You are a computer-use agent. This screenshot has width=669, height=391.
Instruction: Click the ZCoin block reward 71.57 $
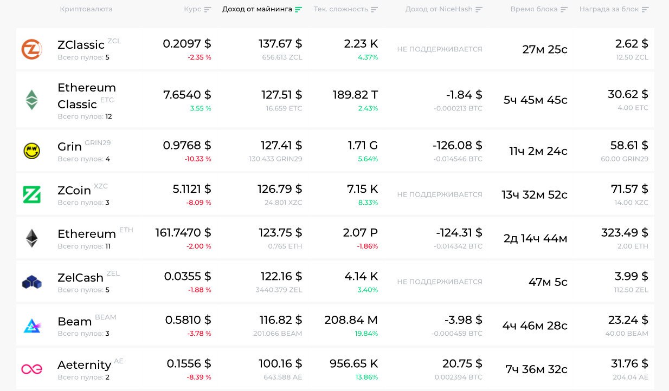pyautogui.click(x=629, y=189)
